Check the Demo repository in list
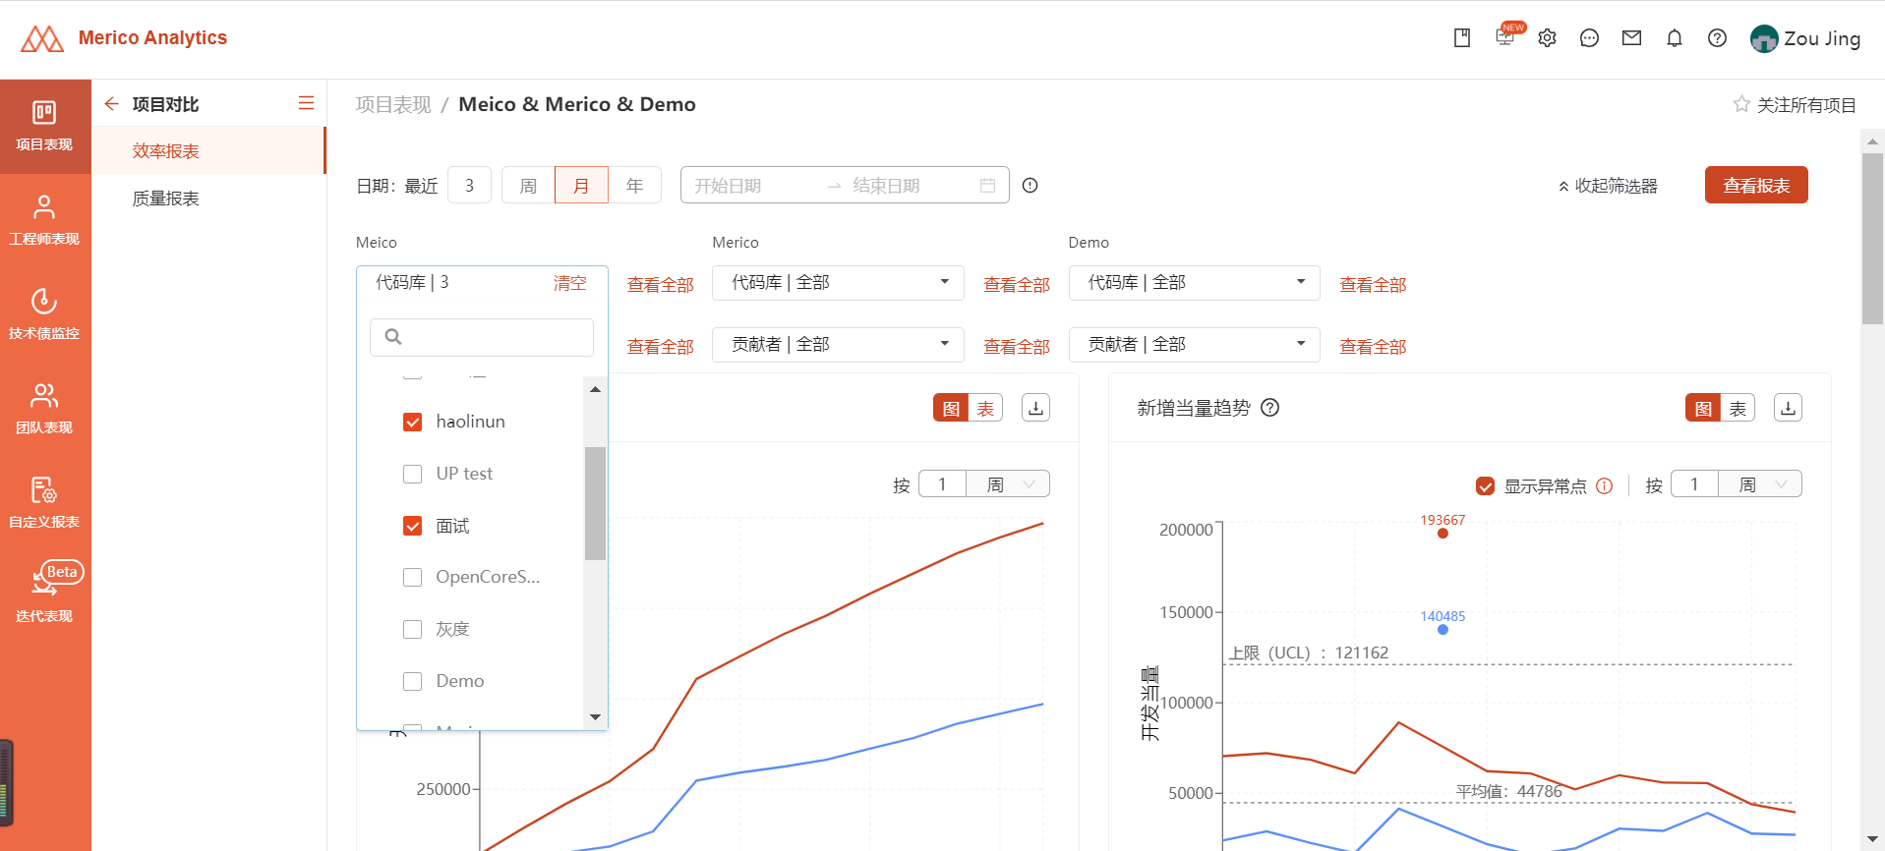This screenshot has width=1885, height=851. [413, 681]
